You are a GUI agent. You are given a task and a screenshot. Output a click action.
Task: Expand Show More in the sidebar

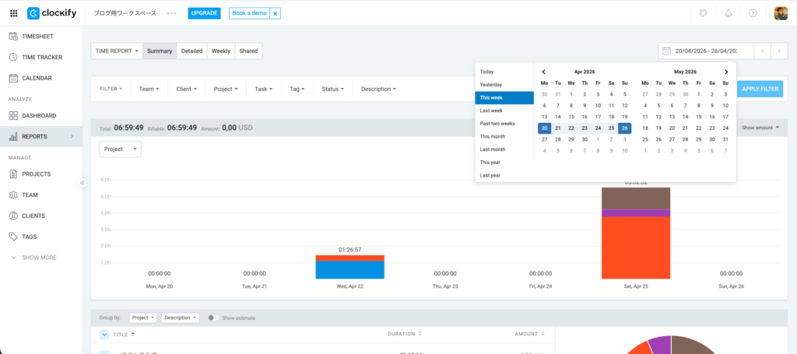point(39,258)
